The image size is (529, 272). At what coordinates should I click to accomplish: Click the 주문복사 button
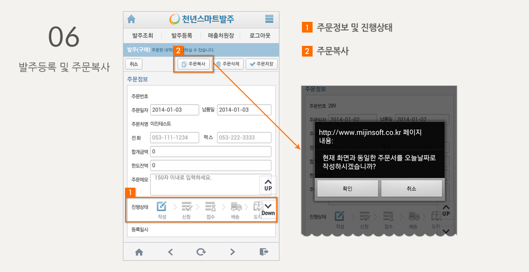point(193,64)
